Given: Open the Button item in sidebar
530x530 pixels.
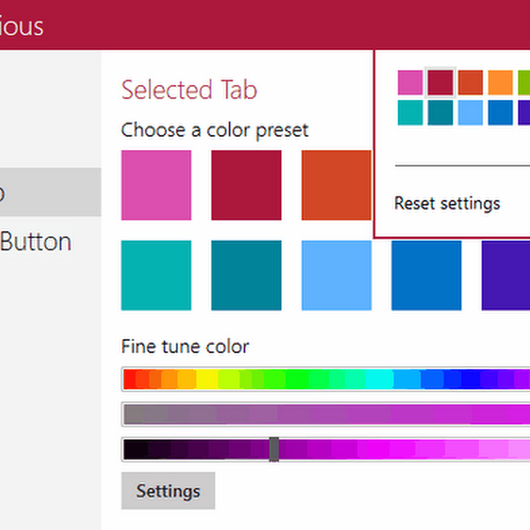Looking at the screenshot, I should (36, 242).
